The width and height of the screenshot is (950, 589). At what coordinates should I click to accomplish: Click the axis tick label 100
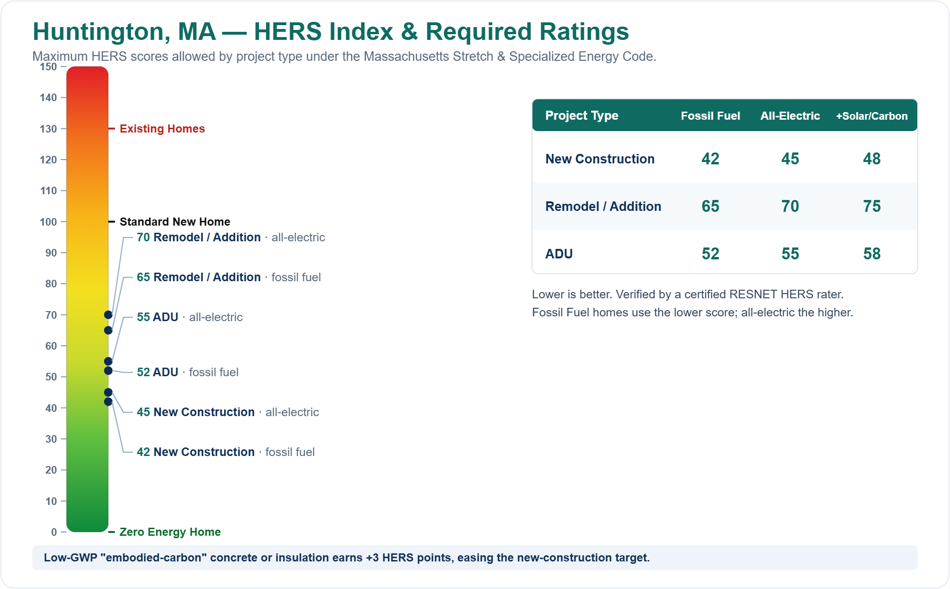[48, 222]
